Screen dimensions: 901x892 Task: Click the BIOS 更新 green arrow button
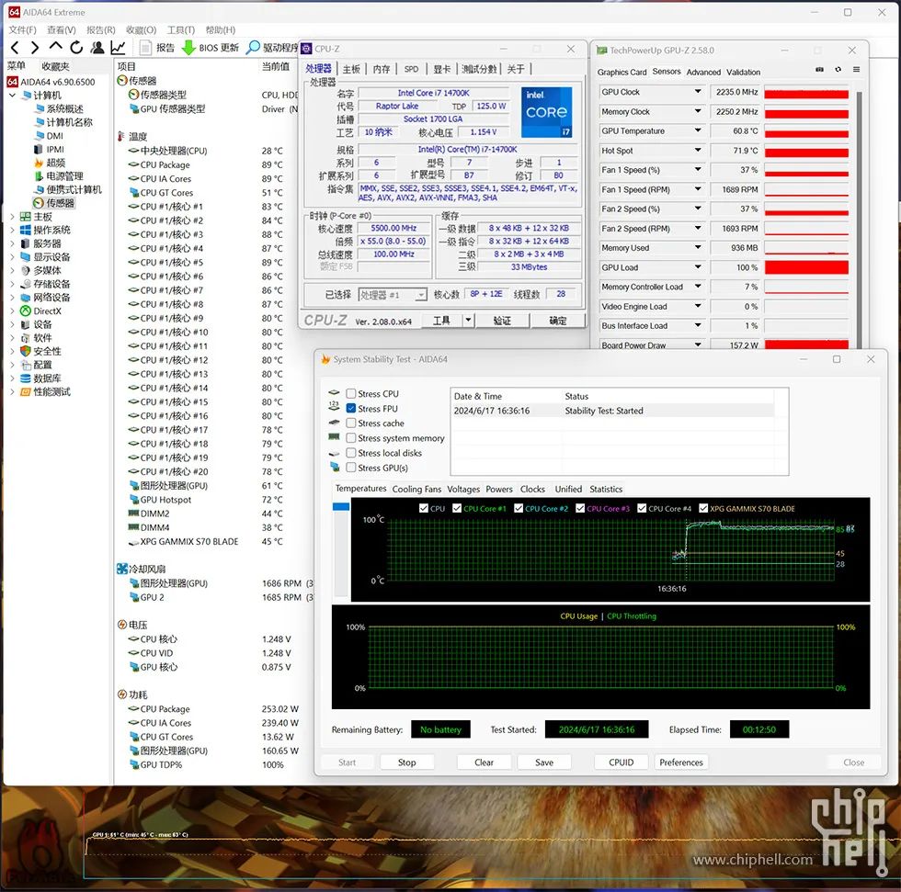tap(210, 48)
